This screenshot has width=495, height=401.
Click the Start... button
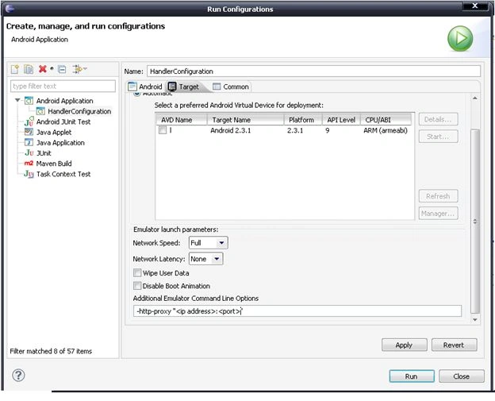[438, 137]
